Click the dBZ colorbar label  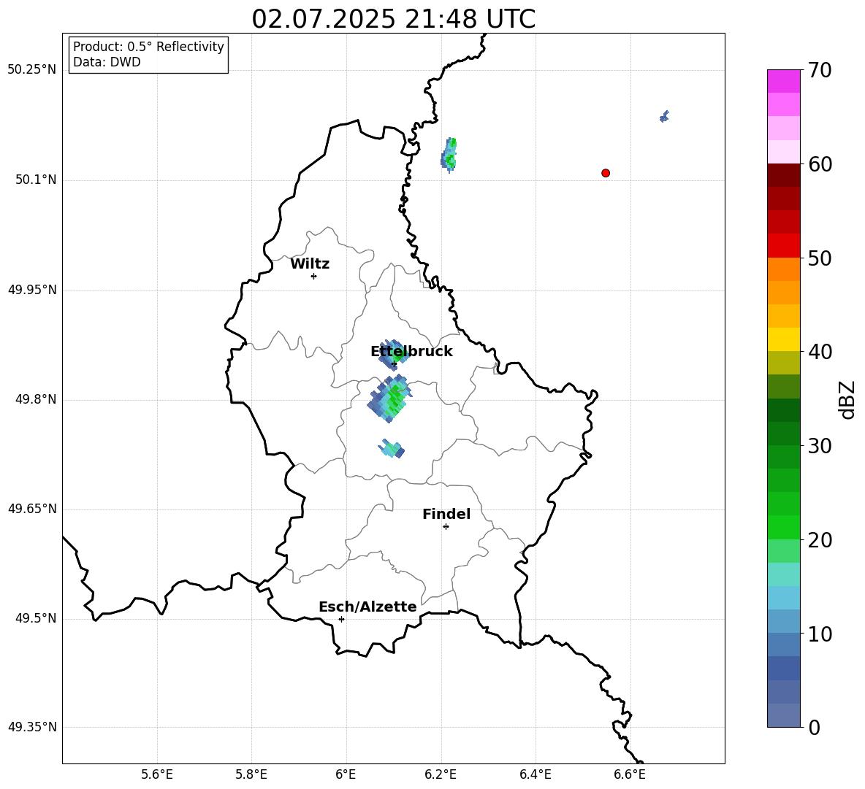848,399
